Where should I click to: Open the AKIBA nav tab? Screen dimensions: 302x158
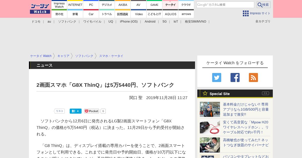(123, 5)
